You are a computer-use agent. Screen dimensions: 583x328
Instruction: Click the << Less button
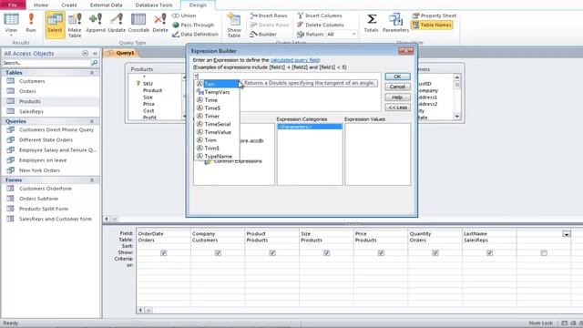click(397, 108)
